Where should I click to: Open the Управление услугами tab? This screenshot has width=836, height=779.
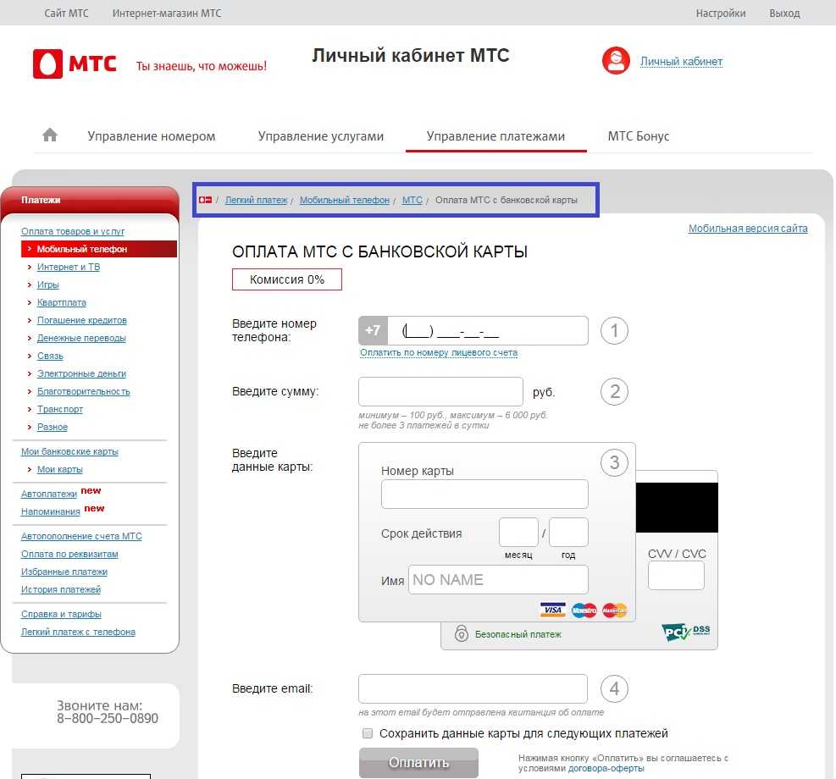321,136
